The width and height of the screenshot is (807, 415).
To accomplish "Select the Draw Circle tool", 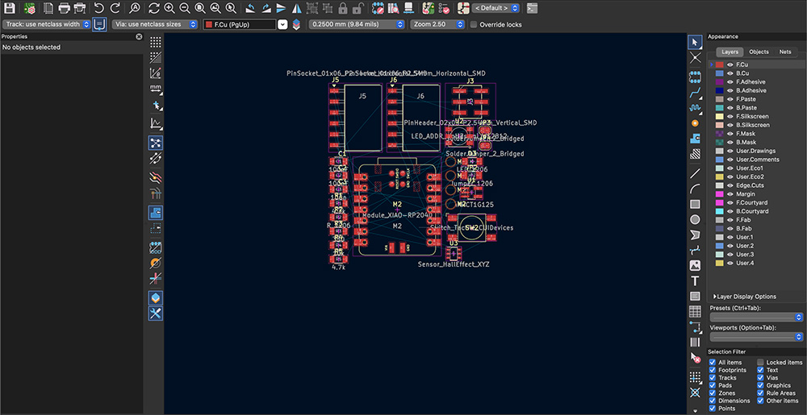I will [695, 219].
